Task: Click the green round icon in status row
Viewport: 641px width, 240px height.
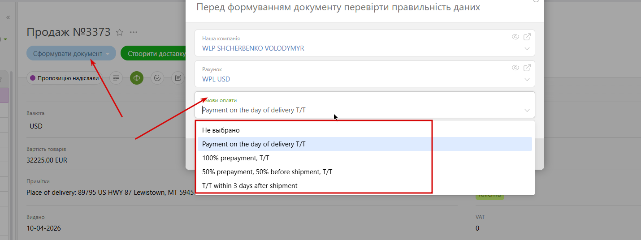Action: [x=137, y=78]
